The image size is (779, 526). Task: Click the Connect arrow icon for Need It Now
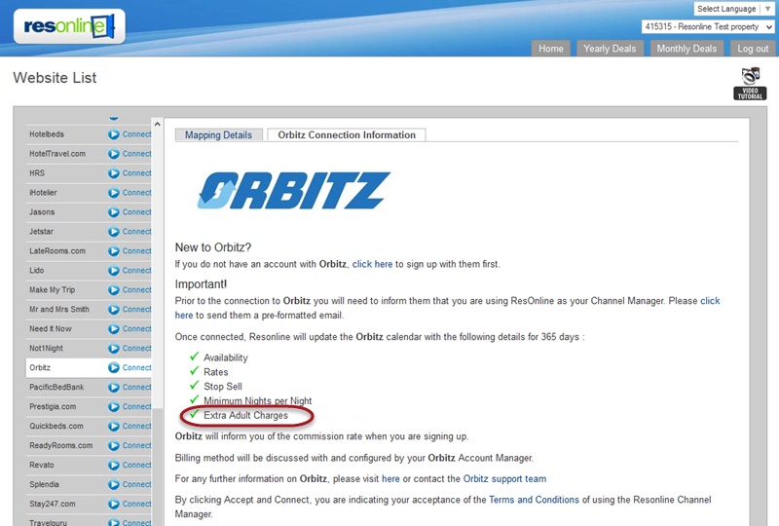click(114, 328)
